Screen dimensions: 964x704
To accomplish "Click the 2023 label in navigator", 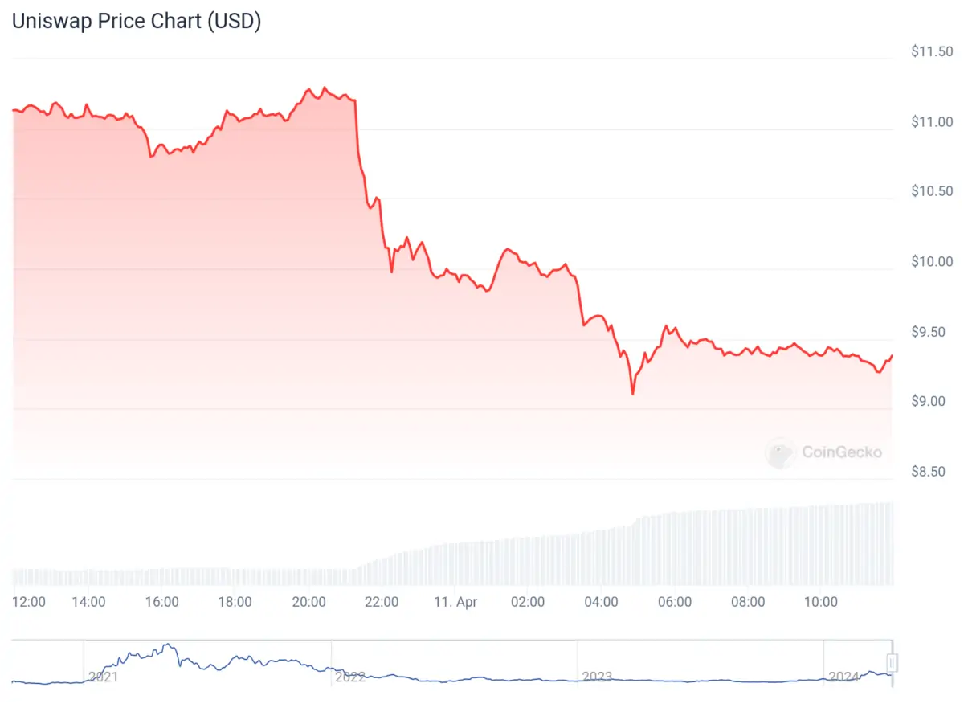I will coord(598,677).
